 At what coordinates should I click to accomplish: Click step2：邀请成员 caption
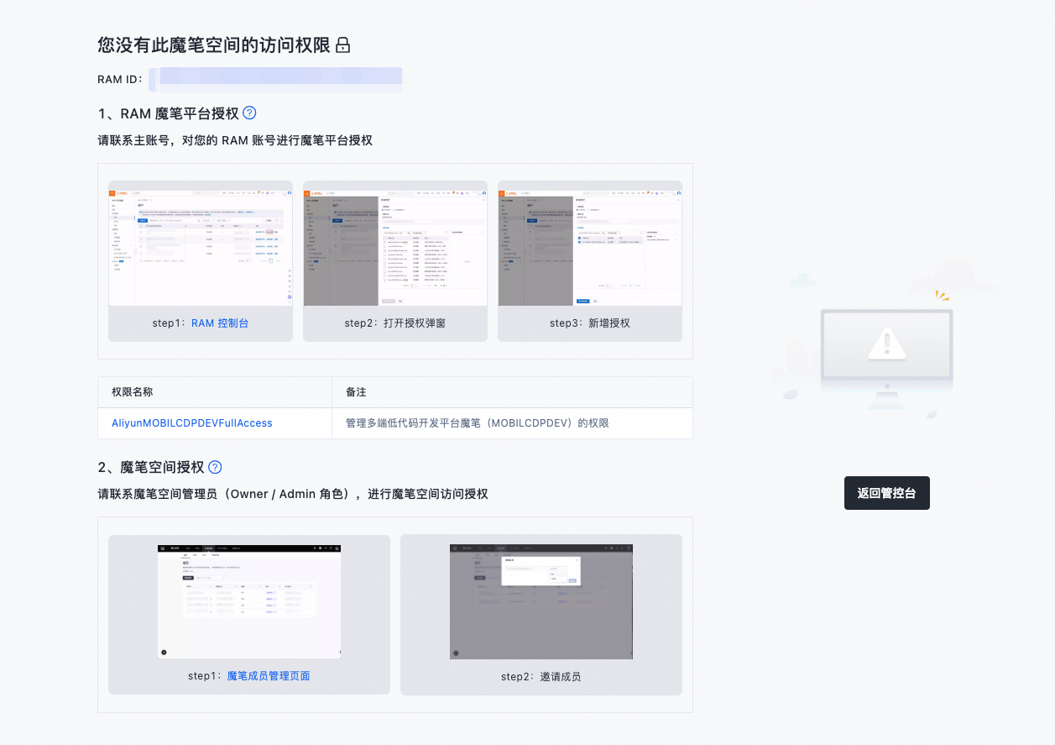click(541, 676)
